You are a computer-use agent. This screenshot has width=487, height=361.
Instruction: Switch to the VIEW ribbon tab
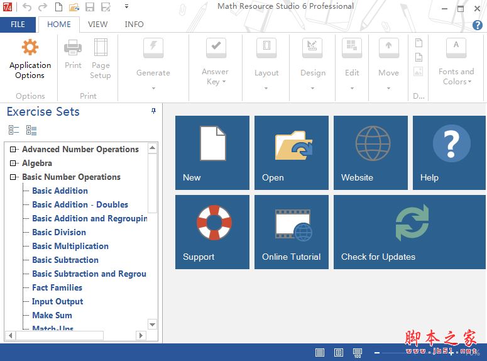(x=97, y=25)
